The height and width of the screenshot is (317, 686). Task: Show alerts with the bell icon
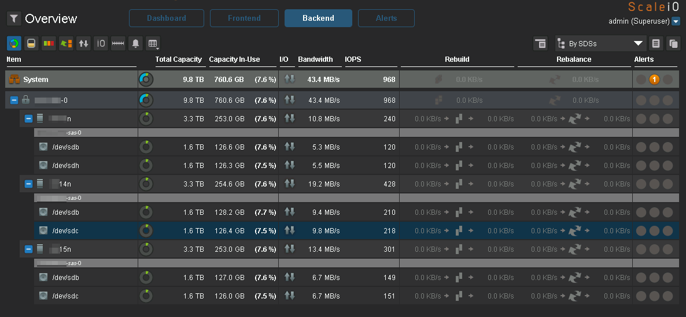136,43
